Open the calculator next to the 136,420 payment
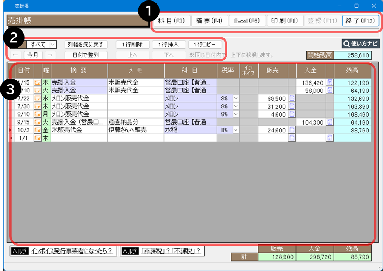Viewport: 383px width, 271px height. tap(329, 82)
